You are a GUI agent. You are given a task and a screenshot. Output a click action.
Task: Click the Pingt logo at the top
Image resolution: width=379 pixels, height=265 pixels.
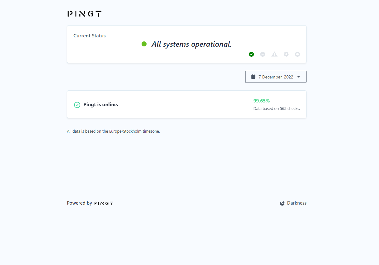84,14
